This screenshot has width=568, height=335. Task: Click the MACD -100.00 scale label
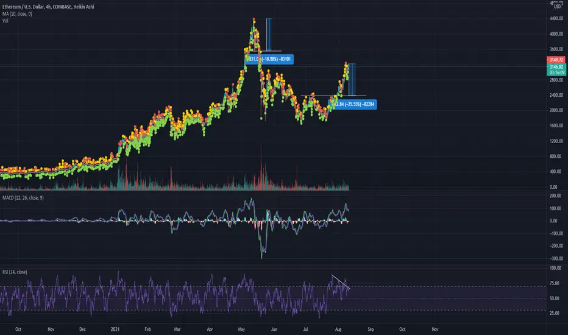(555, 234)
